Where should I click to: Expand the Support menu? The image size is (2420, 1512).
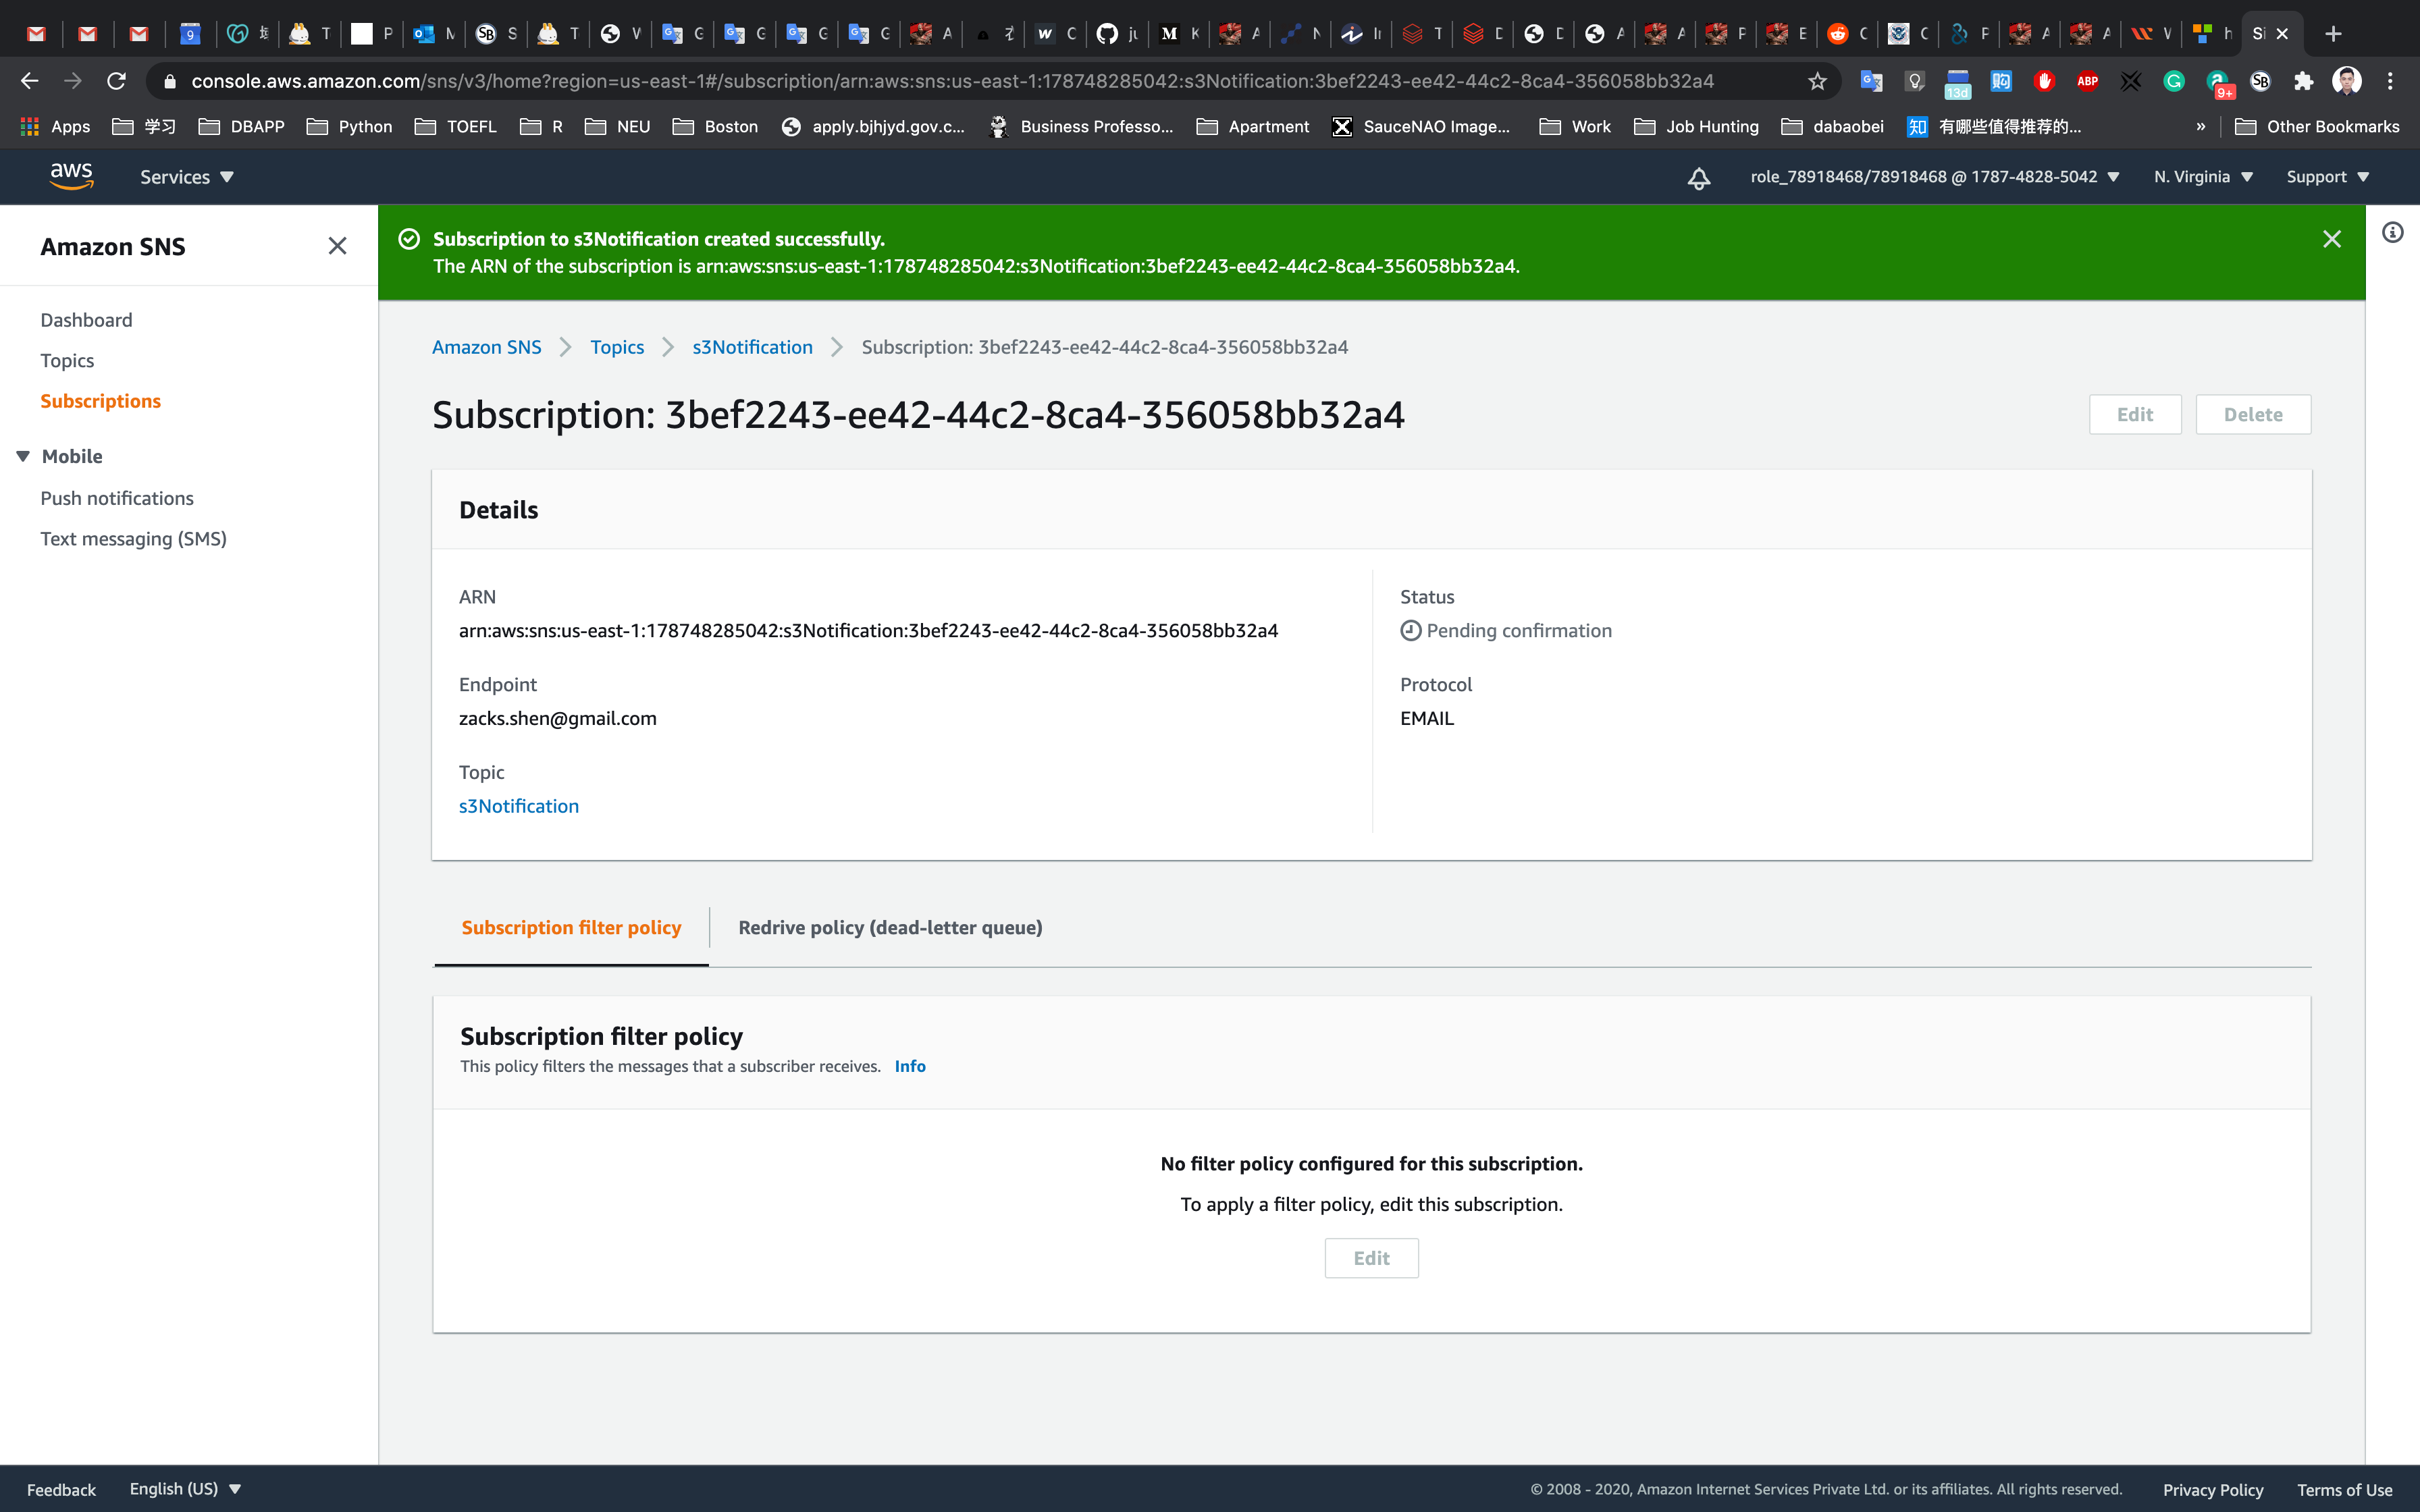pos(2327,177)
